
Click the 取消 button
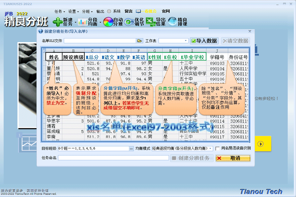(x=233, y=158)
